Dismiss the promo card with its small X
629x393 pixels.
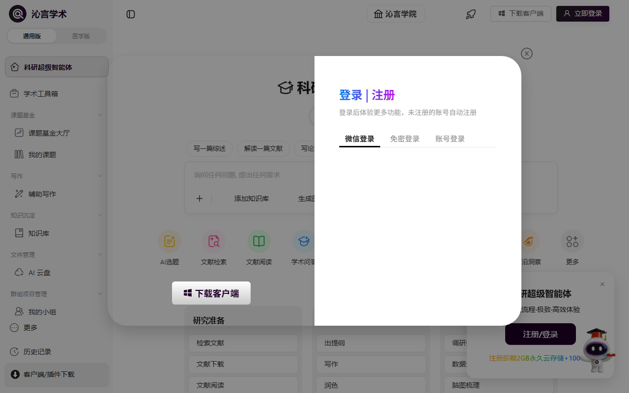click(602, 284)
